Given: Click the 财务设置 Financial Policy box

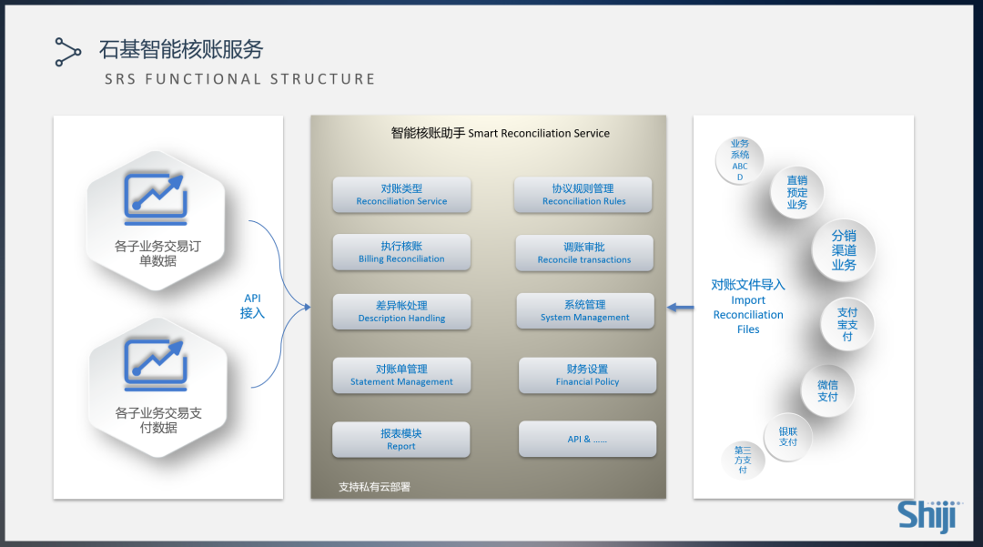Looking at the screenshot, I should 587,375.
